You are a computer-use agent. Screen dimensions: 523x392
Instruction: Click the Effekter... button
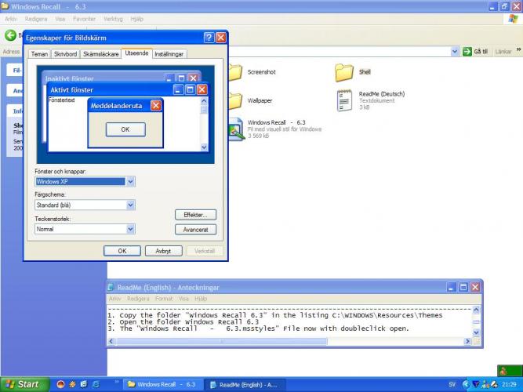coord(195,214)
